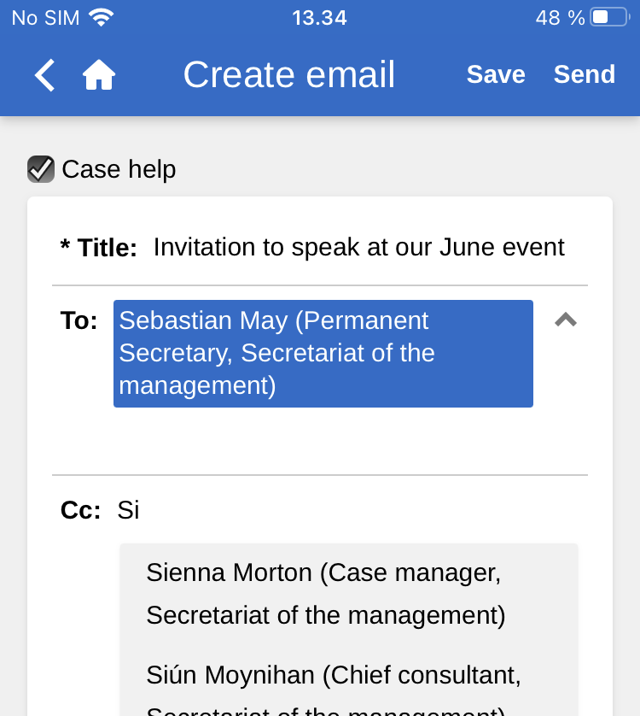Tap the back arrow in header

pyautogui.click(x=44, y=75)
